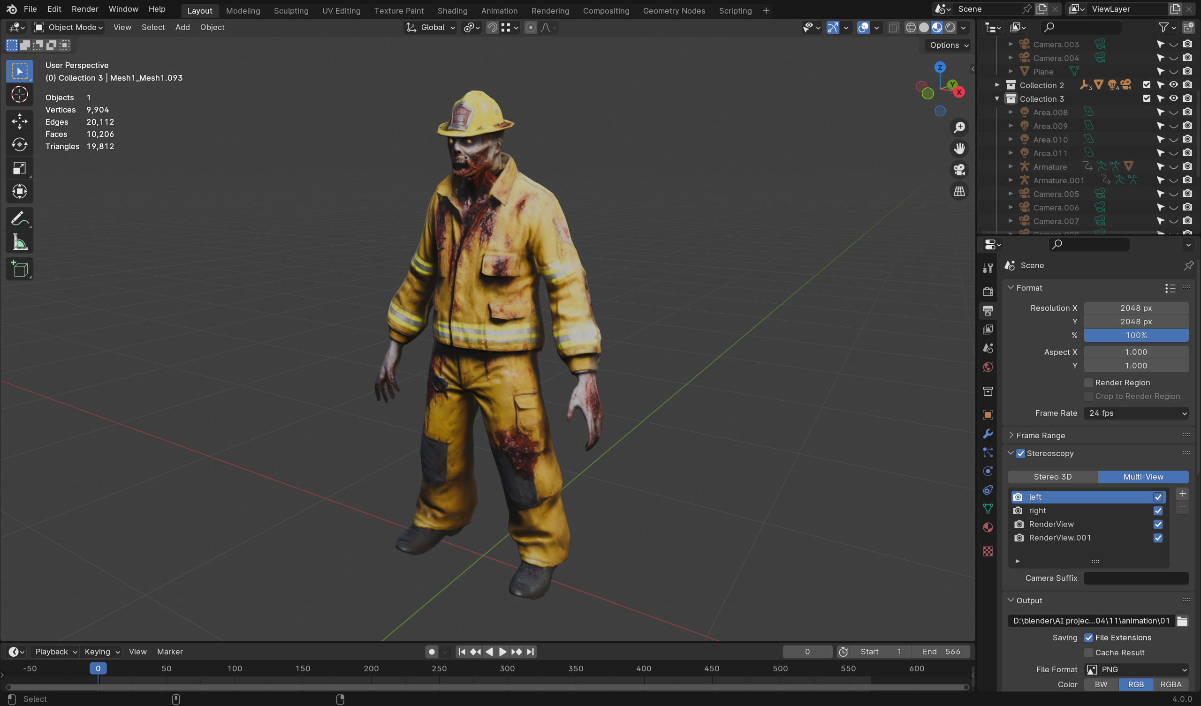Collapse Collection 3 in outliner
Screen dimensions: 1201x706
(997, 98)
